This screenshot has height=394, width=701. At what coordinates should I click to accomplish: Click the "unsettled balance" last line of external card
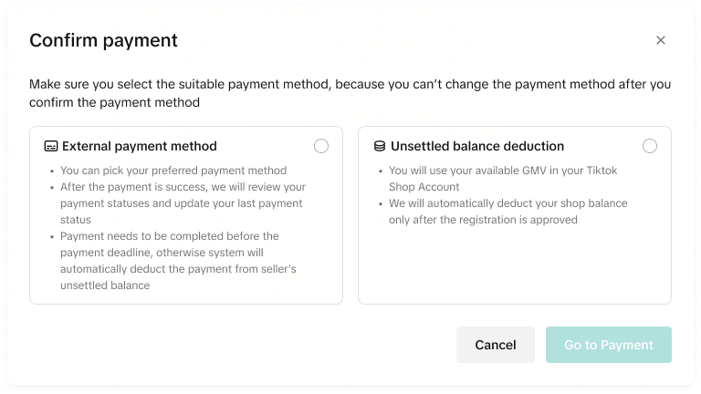point(105,285)
